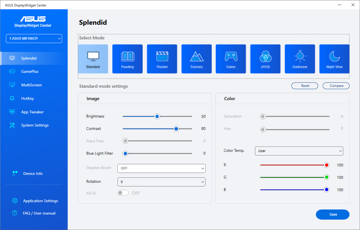Open the Rotation dropdown
This screenshot has width=360, height=230.
tap(161, 182)
